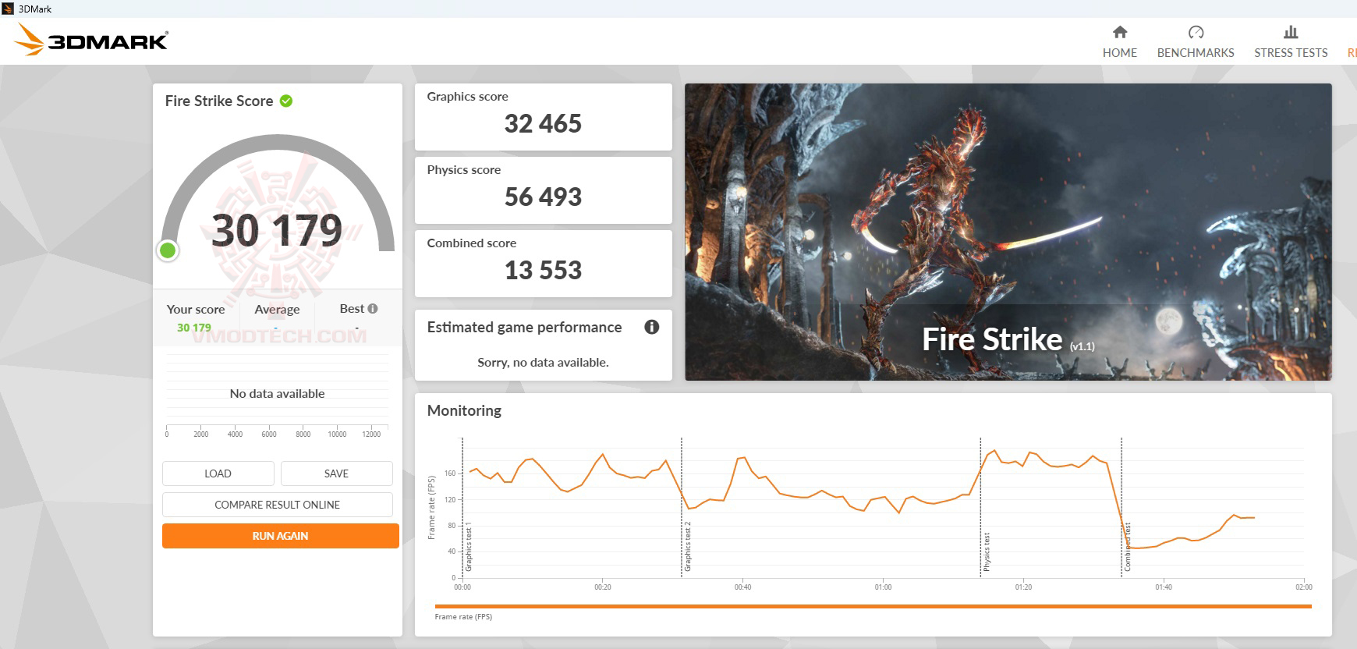The image size is (1357, 649).
Task: Go to the BENCHMARKS tab
Action: [1196, 52]
